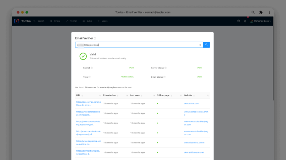This screenshot has width=286, height=160.
Task: Open the notifications bell
Action: tap(245, 21)
